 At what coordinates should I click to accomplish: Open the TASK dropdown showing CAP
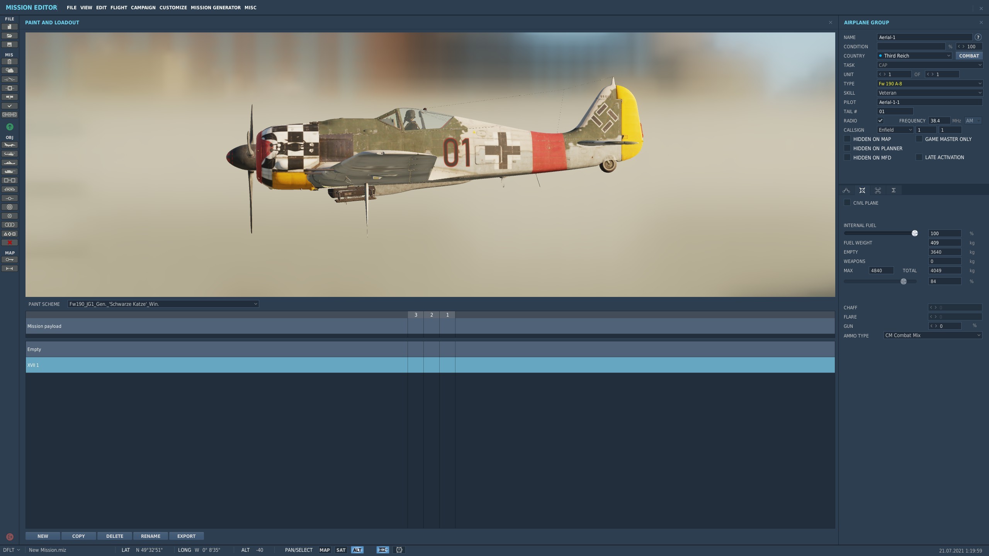(x=930, y=65)
